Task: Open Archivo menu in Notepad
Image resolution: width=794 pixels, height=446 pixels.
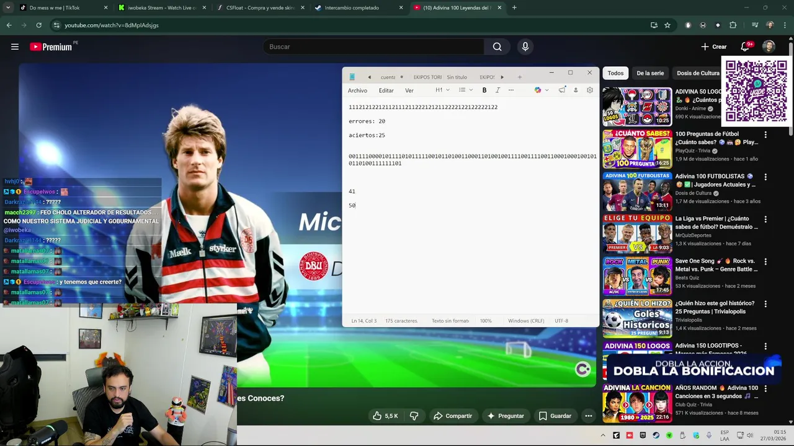Action: tap(357, 90)
